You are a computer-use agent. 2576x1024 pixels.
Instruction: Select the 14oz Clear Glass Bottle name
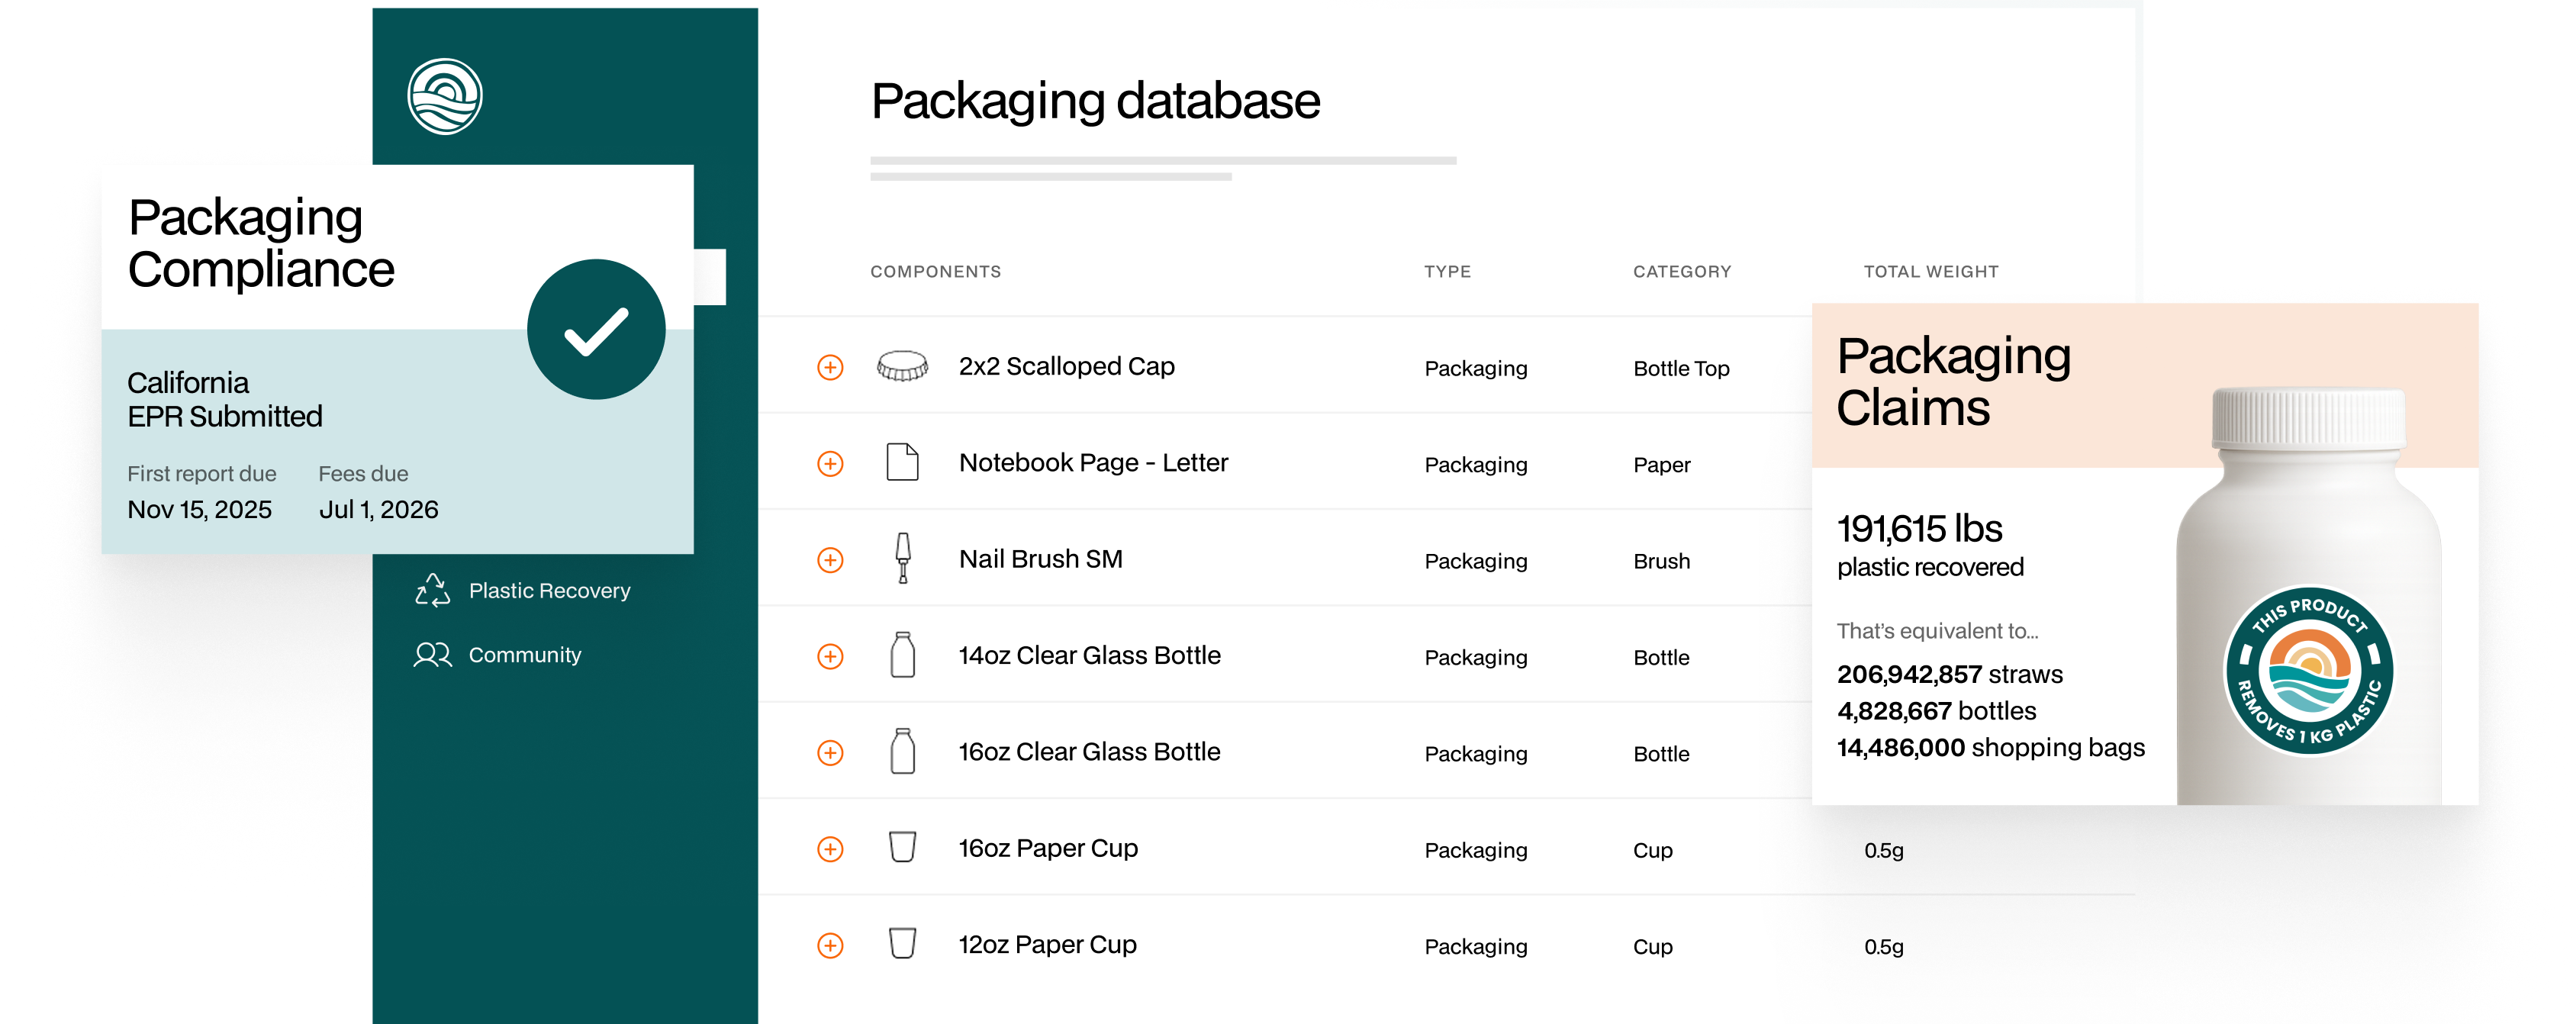point(1089,655)
